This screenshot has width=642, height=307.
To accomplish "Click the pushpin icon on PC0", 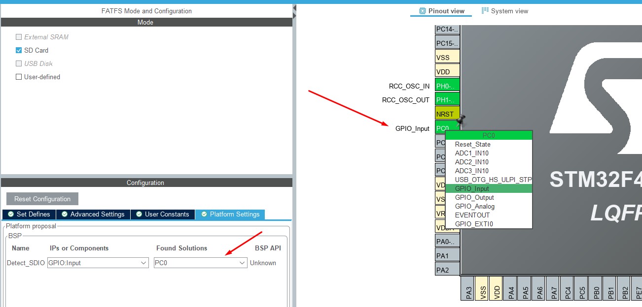I will [x=461, y=119].
